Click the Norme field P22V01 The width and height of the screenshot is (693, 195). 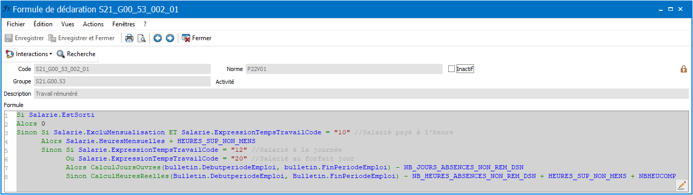coord(344,69)
